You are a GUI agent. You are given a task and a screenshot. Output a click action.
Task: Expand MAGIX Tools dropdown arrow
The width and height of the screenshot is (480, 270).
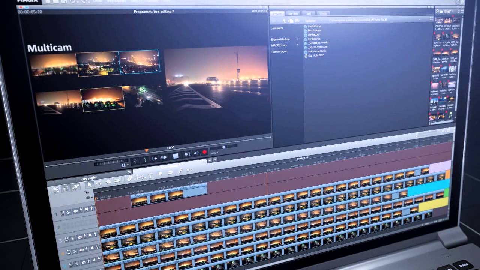297,45
